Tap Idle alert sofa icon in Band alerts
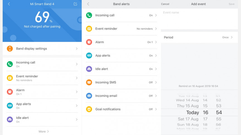 pyautogui.click(x=89, y=69)
